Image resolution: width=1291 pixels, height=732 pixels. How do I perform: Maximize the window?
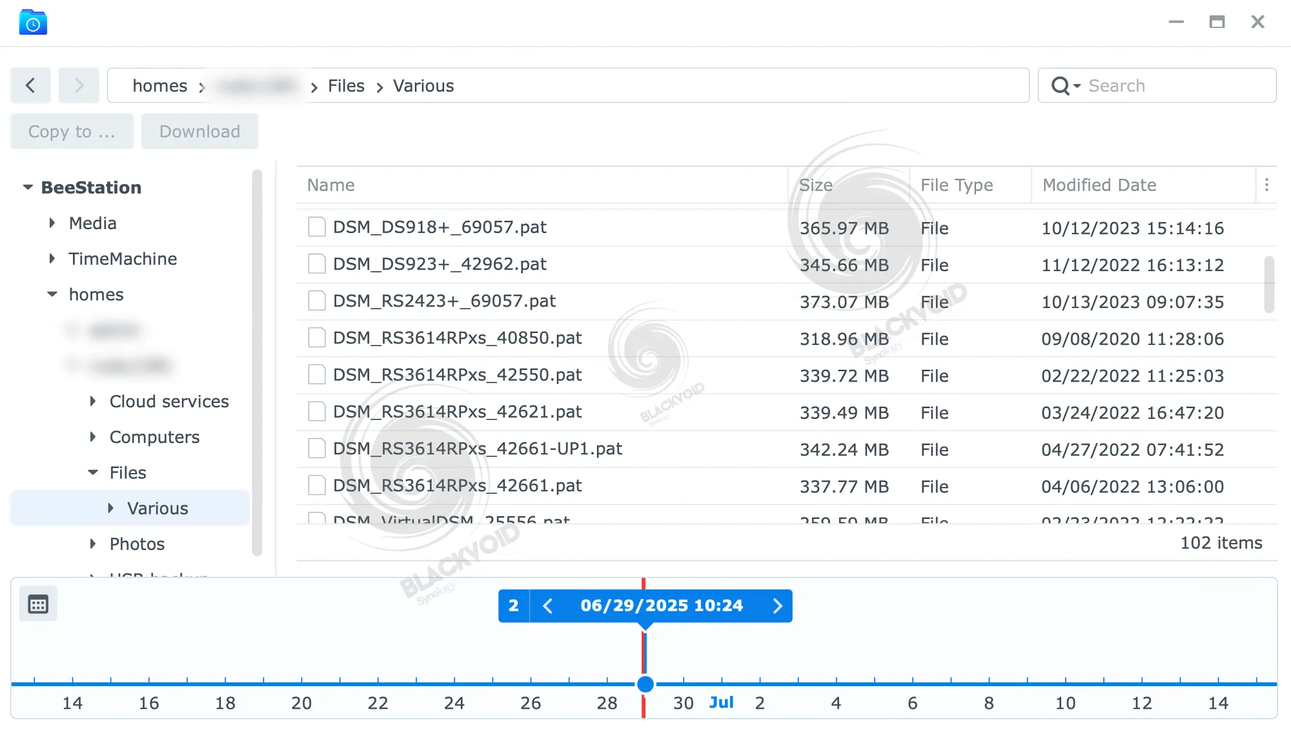[1217, 22]
